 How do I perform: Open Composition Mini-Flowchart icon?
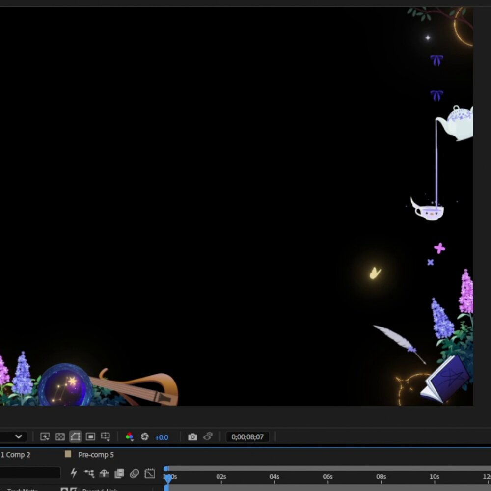point(89,473)
